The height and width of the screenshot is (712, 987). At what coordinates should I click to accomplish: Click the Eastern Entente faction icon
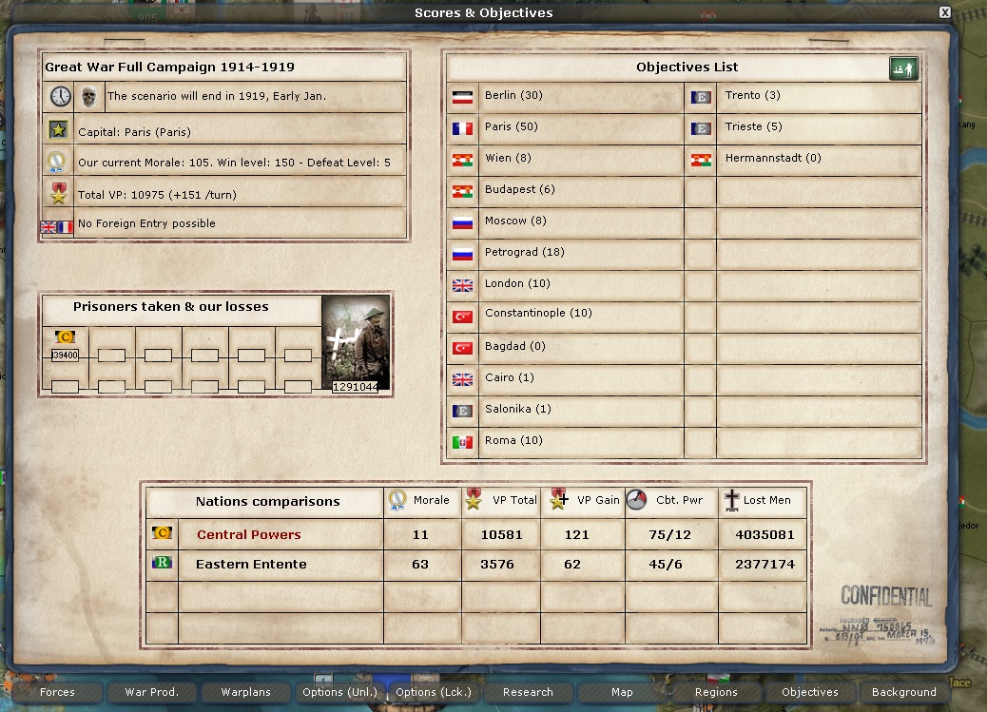(x=162, y=564)
